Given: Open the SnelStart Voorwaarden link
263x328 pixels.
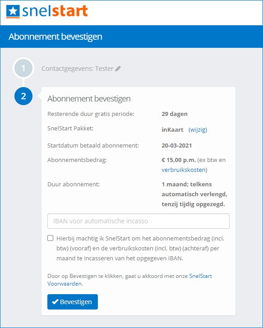Looking at the screenshot, I should click(x=130, y=280).
